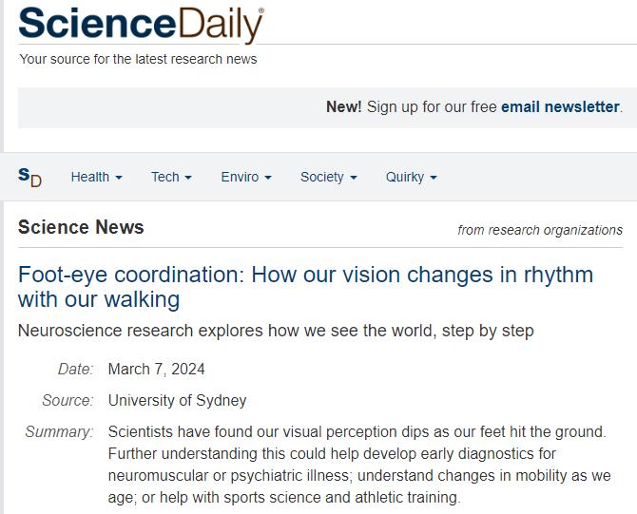Expand the caret next to Quirky
The height and width of the screenshot is (514, 637).
coord(434,178)
